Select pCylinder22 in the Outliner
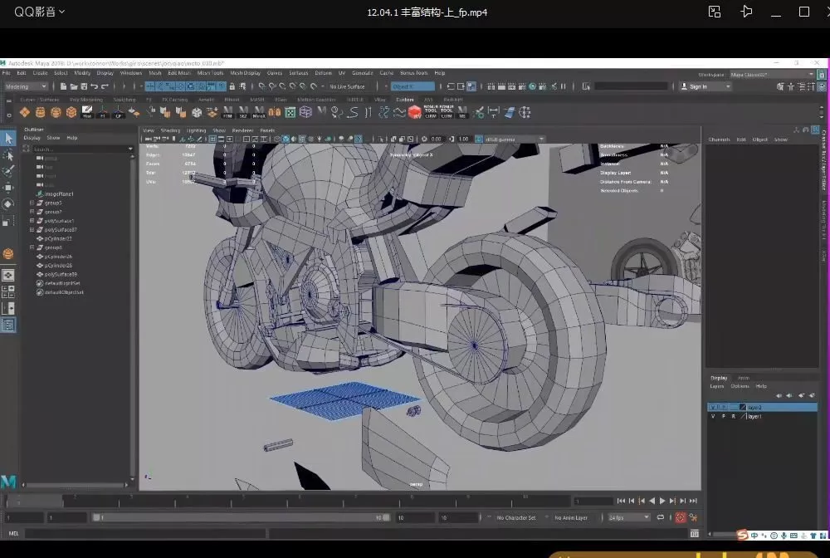 58,238
